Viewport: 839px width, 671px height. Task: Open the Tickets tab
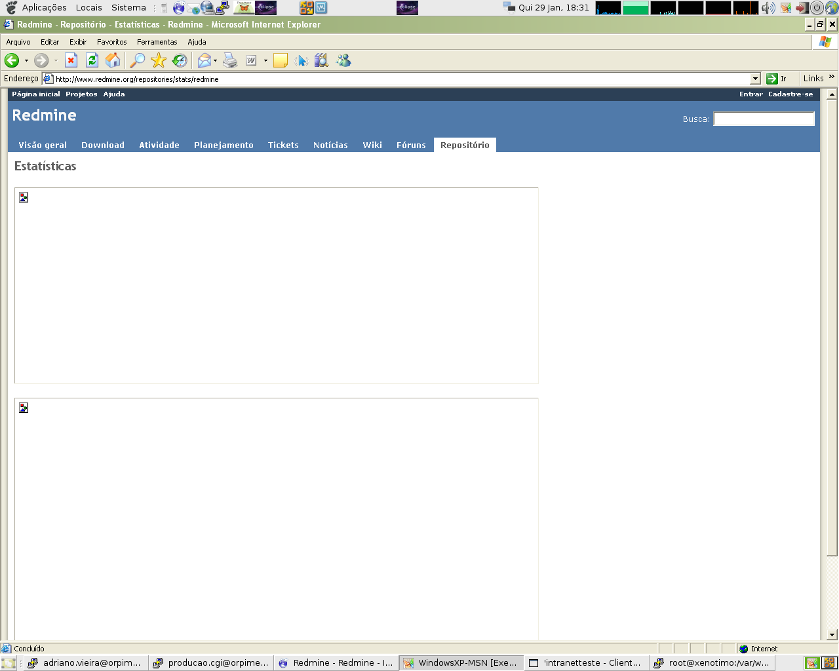click(283, 145)
